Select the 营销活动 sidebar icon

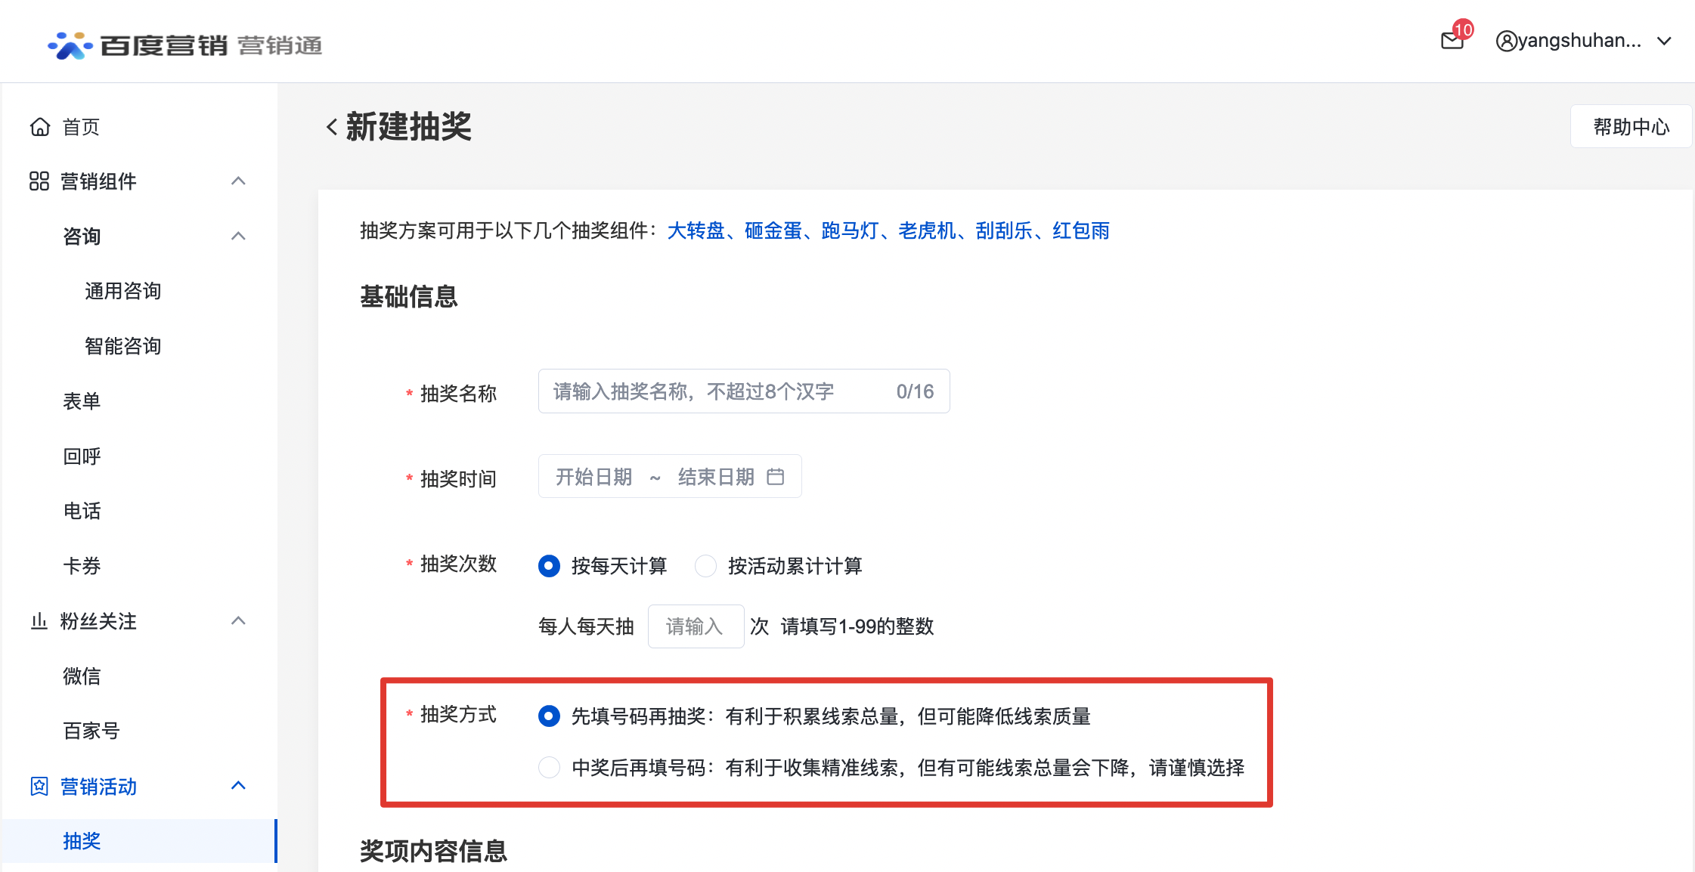(x=39, y=786)
